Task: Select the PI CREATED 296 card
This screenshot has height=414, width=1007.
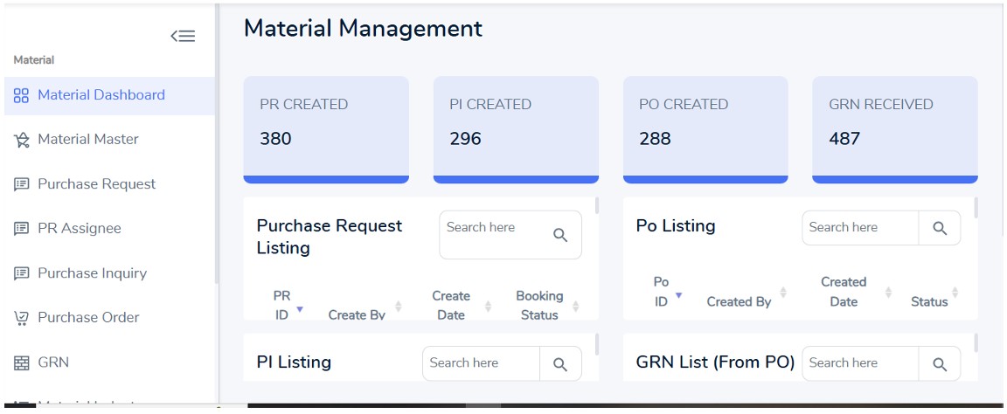Action: click(x=517, y=130)
